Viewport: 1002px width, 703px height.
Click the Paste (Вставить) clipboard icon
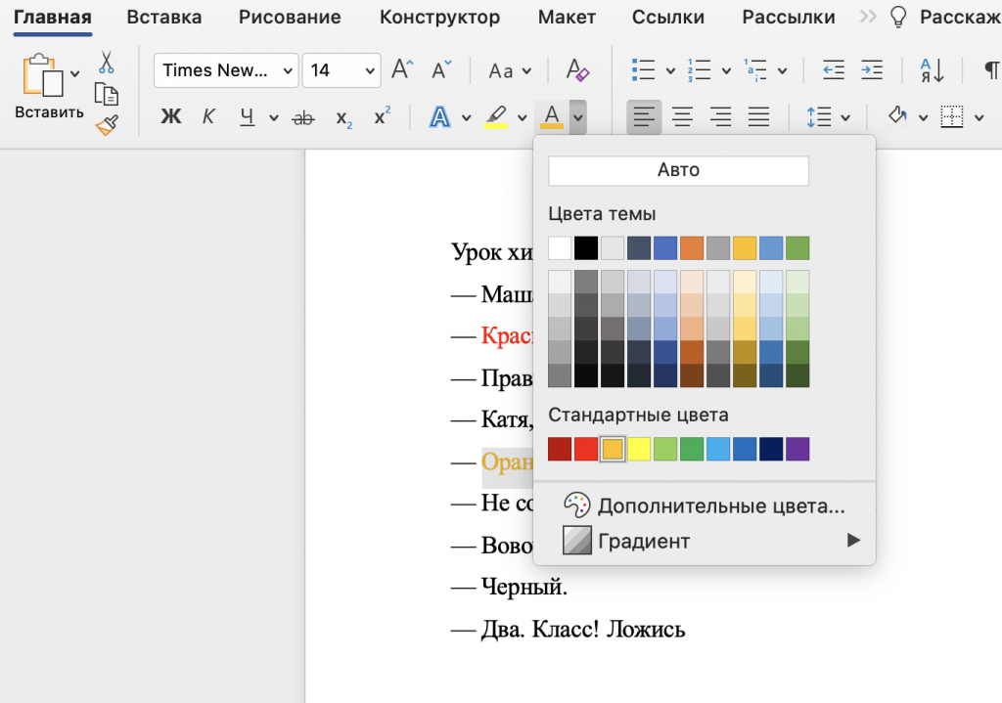click(42, 75)
